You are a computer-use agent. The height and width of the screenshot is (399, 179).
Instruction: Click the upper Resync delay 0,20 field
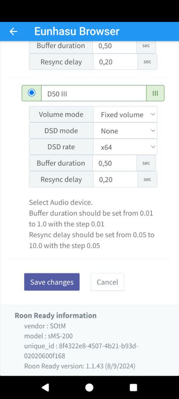(115, 62)
